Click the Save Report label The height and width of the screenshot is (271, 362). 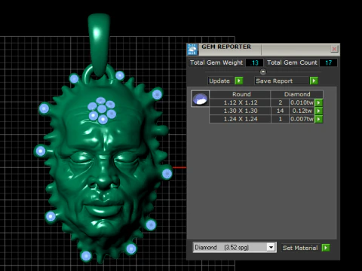point(281,81)
